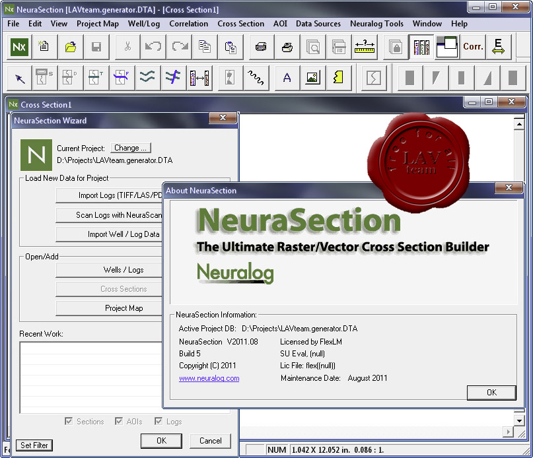Open the Help menu
This screenshot has width=533, height=458.
459,24
